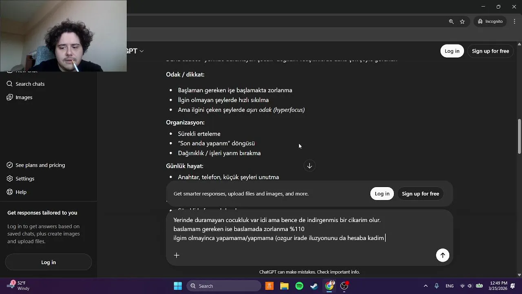The width and height of the screenshot is (522, 294).
Task: Switch to Chrome in the taskbar
Action: [x=329, y=286]
